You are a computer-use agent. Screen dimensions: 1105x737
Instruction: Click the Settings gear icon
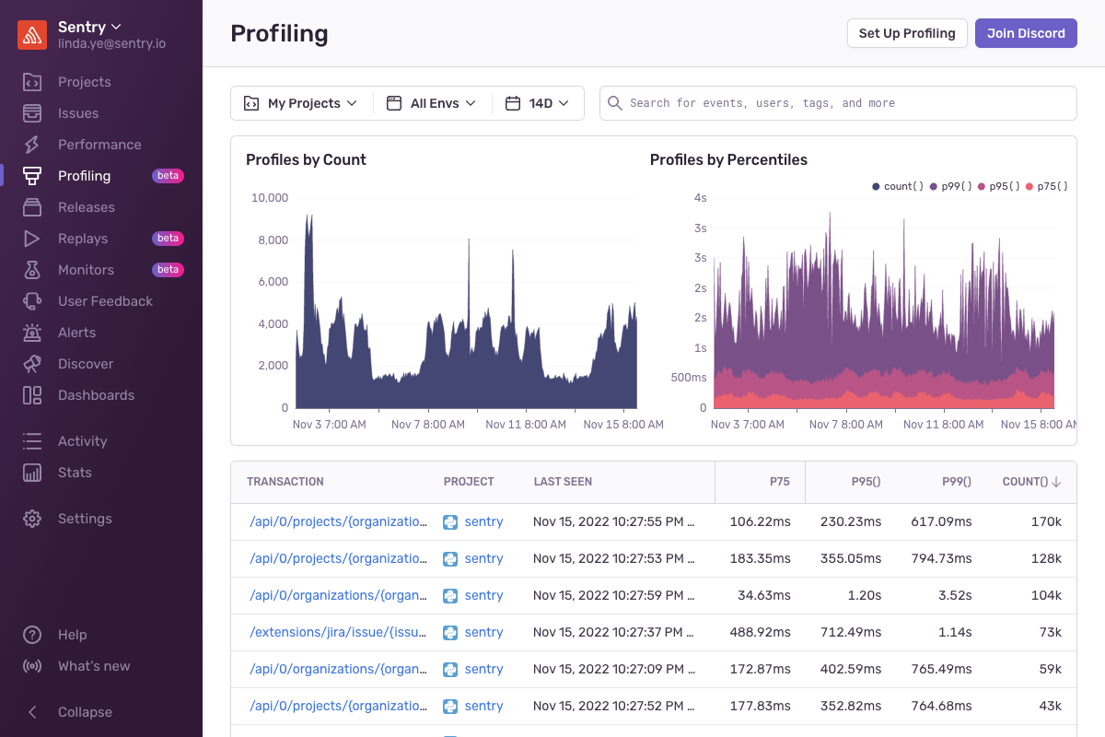point(32,519)
